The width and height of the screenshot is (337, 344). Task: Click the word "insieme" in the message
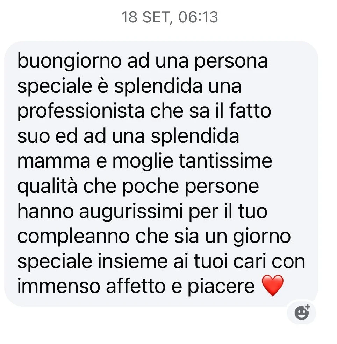[x=133, y=261]
